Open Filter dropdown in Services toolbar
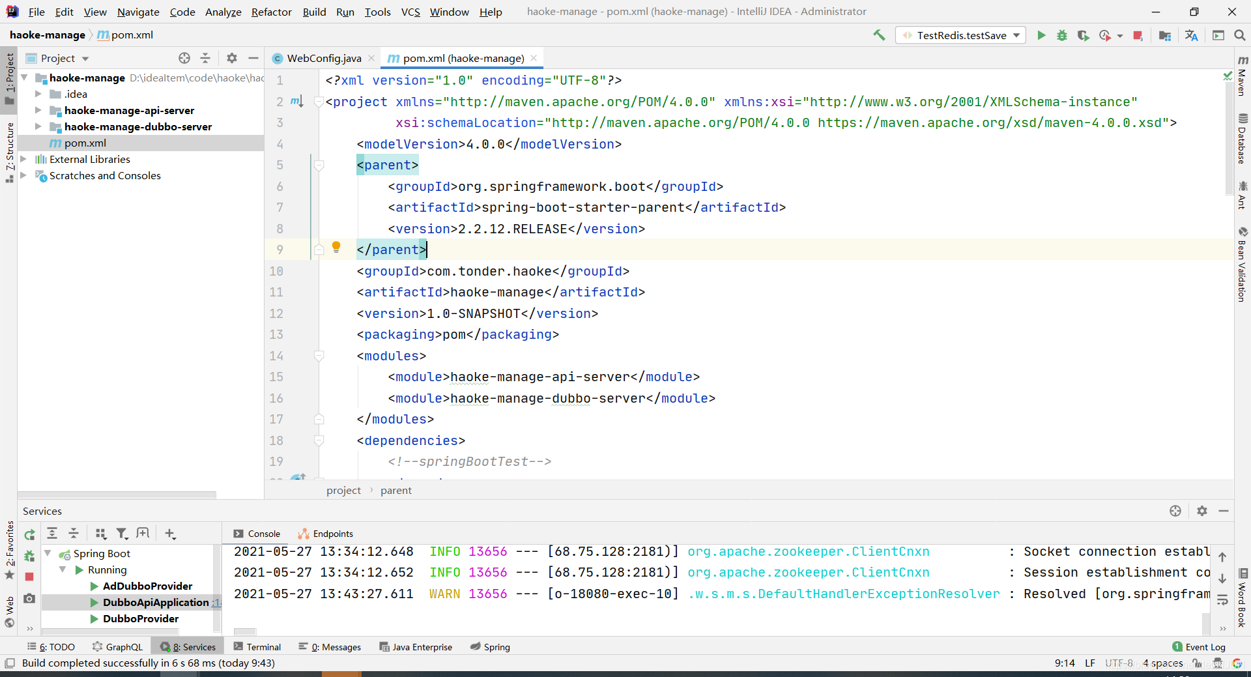The image size is (1251, 677). pos(122,533)
